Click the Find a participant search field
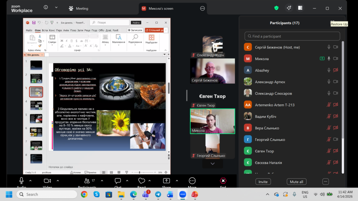The height and width of the screenshot is (201, 358). pos(292,36)
